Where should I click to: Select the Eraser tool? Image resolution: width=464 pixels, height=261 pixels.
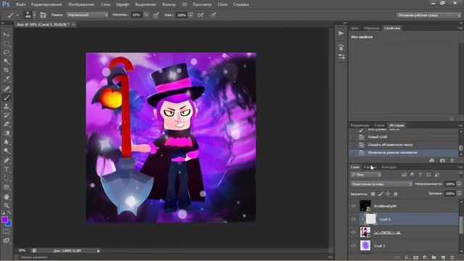click(7, 124)
